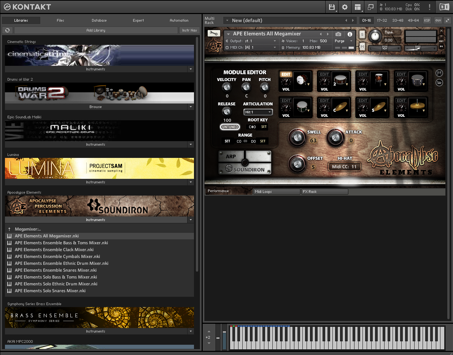Image resolution: width=453 pixels, height=355 pixels.
Task: Click the SWELL knob
Action: tap(297, 137)
